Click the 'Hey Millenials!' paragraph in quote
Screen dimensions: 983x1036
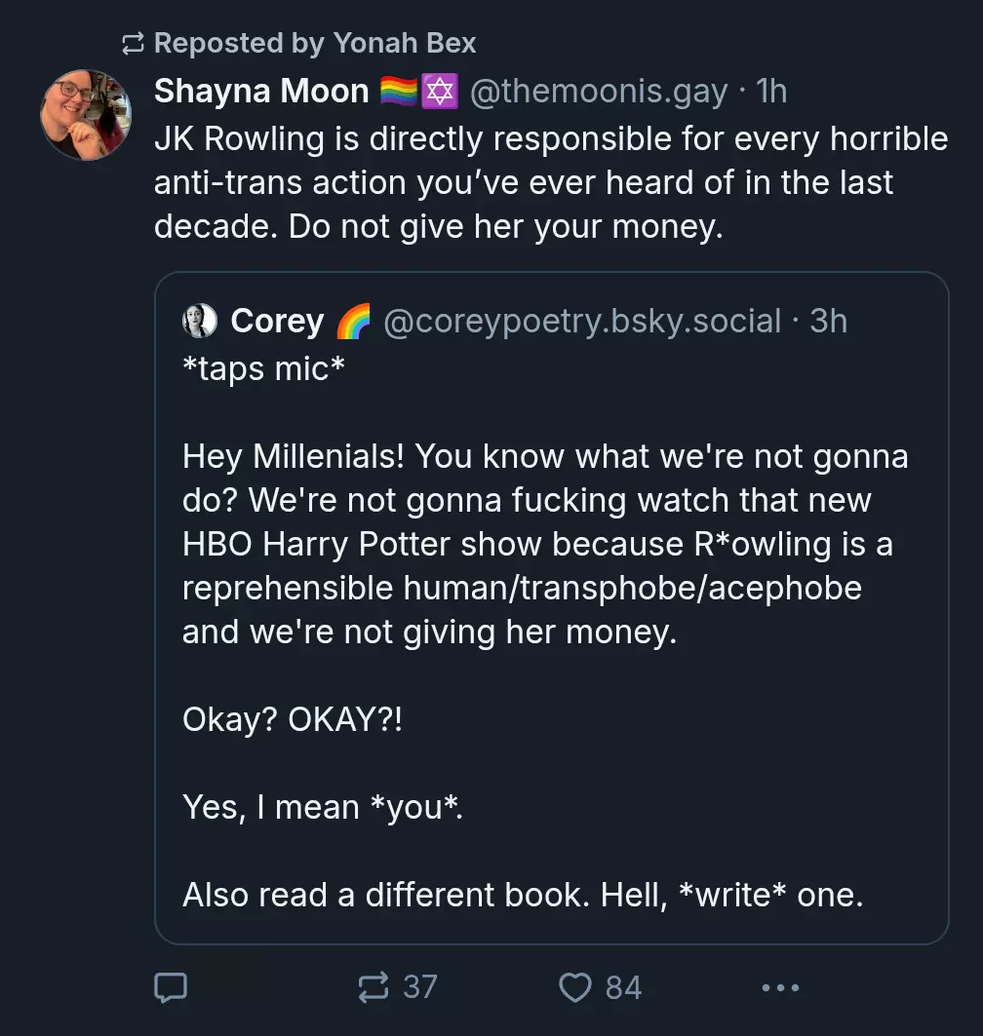pos(545,544)
